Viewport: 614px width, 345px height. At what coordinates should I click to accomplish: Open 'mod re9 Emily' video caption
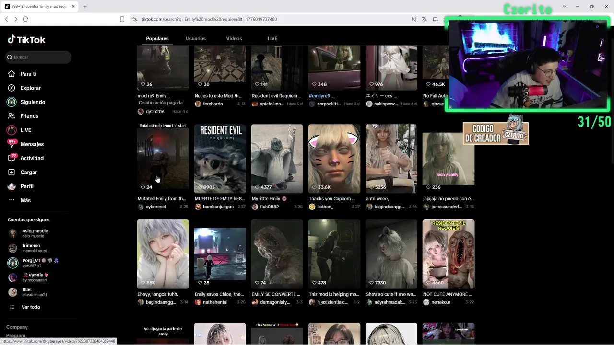pyautogui.click(x=153, y=96)
